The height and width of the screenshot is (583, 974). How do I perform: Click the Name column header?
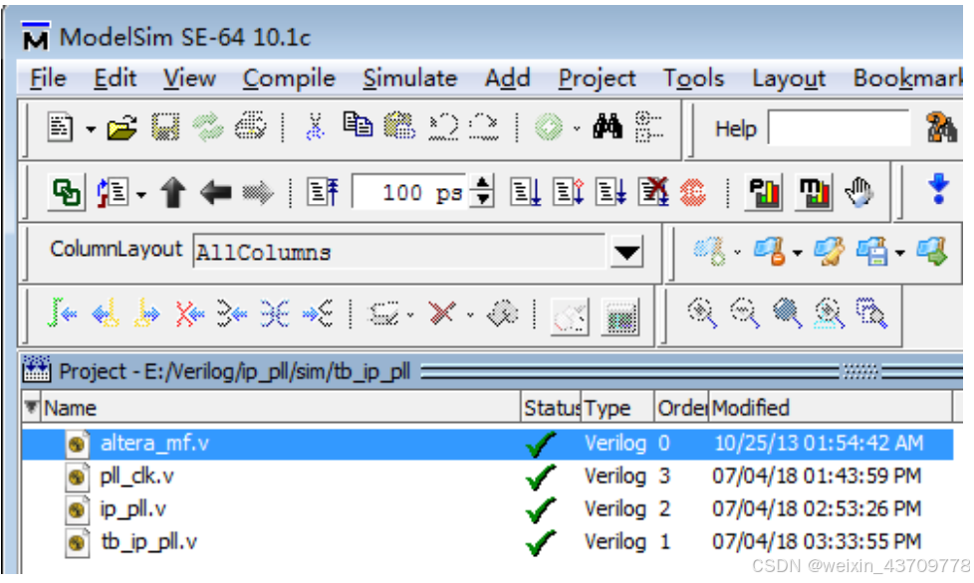pos(280,408)
